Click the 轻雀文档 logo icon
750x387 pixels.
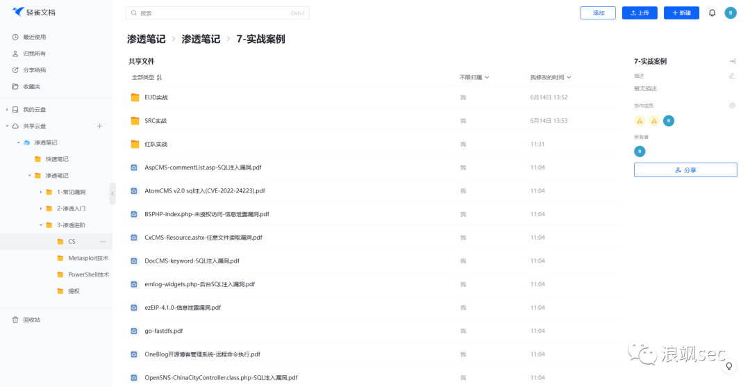[x=18, y=12]
